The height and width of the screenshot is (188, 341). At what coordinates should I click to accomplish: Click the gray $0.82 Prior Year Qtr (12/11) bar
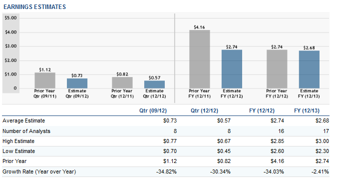[x=122, y=82]
